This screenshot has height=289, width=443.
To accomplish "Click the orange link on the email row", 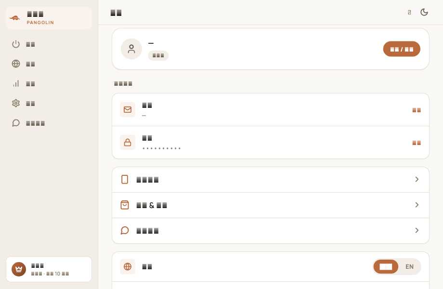I will tap(417, 110).
